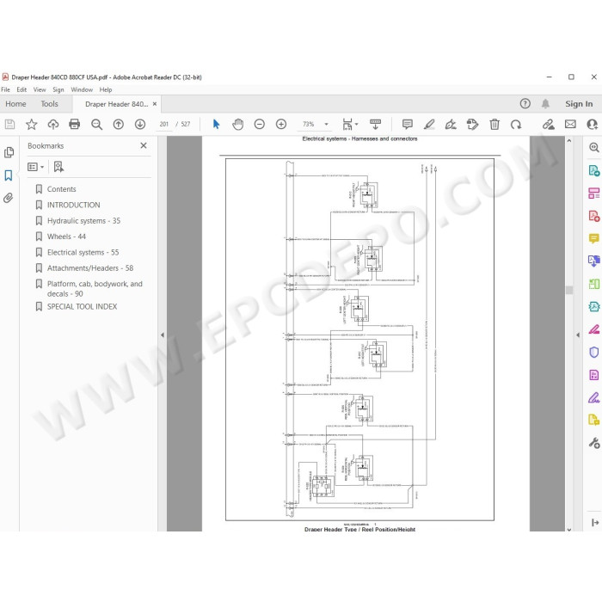602x602 pixels.
Task: Open the SPECIAL TOOL INDEX bookmark
Action: 82,306
